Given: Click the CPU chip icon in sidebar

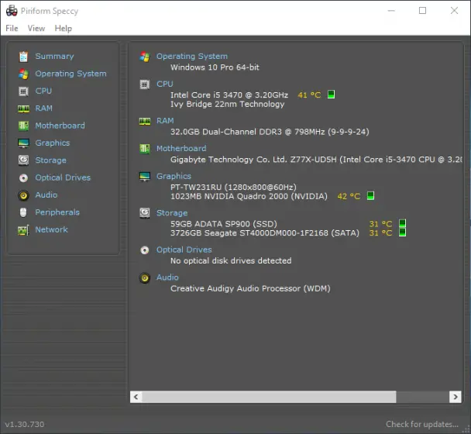Looking at the screenshot, I should click(x=23, y=91).
